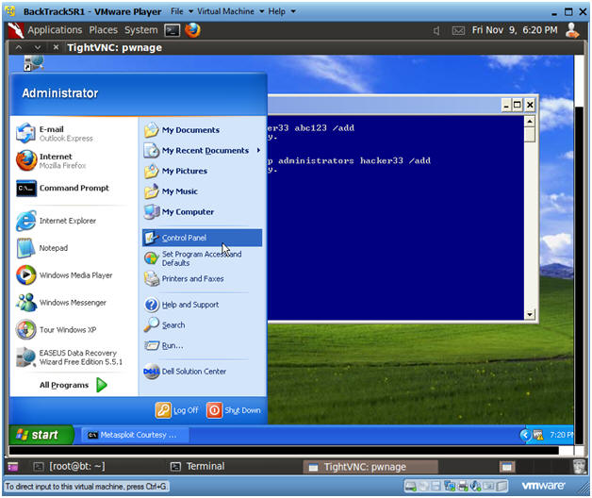Open Virtual Machine dropdown menu
The image size is (592, 498).
point(230,11)
